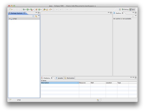
Task: Expand the 1710 project tree node
Action: [x=10, y=19]
